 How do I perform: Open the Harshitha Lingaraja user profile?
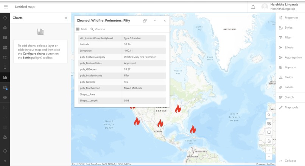tap(280, 6)
